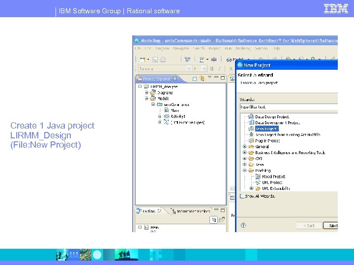Expand the General folder in wizards tree
The height and width of the screenshot is (265, 354).
[244, 146]
